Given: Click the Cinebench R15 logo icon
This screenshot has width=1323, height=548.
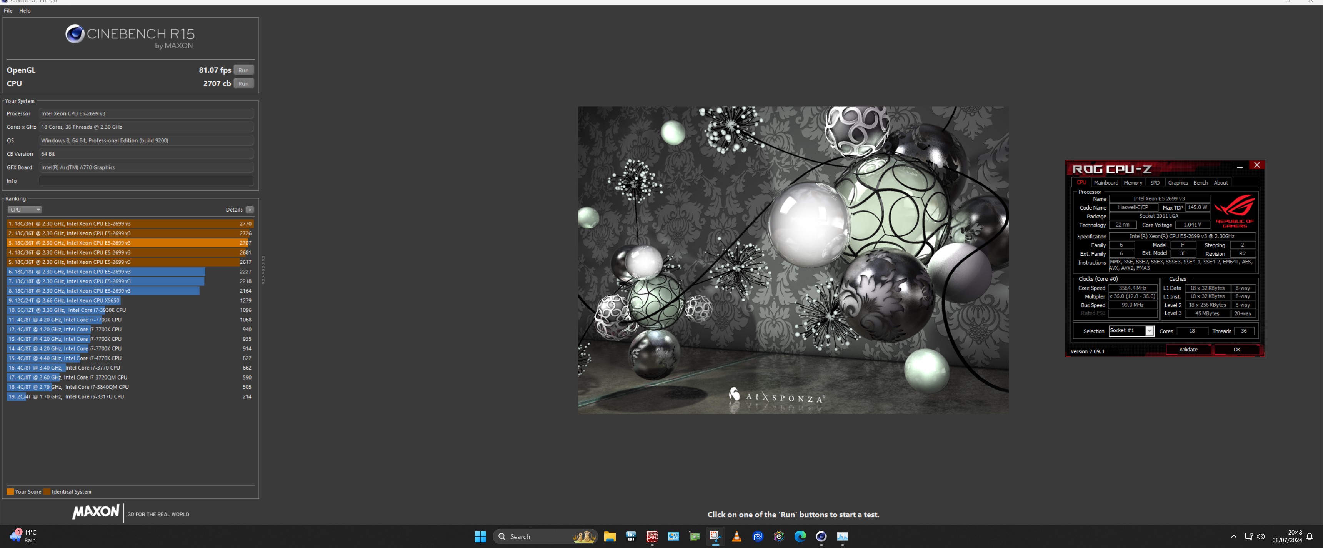Looking at the screenshot, I should click(75, 34).
